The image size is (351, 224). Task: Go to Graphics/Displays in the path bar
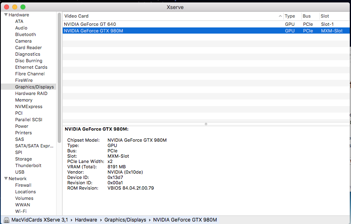point(125,220)
